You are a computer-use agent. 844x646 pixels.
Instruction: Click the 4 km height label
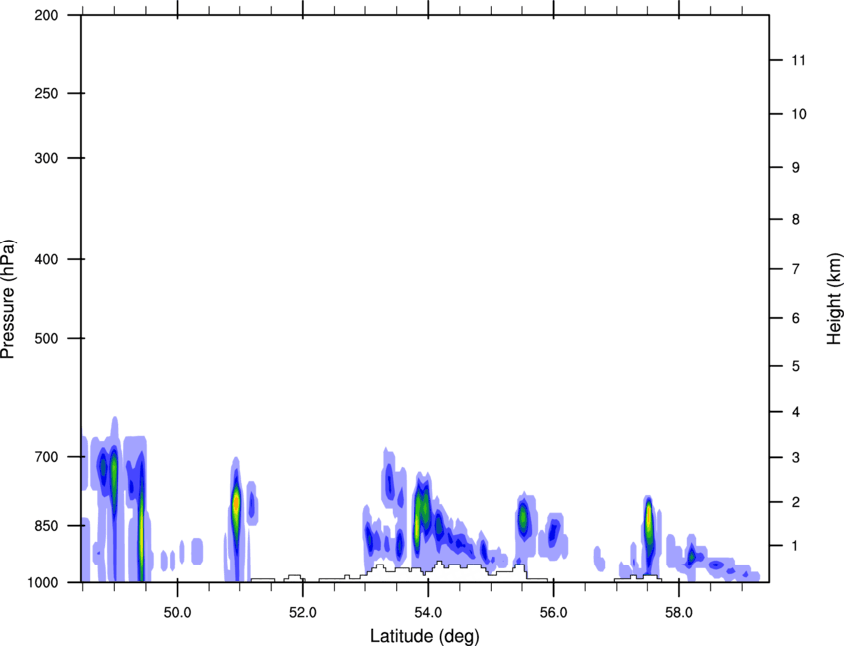[796, 412]
